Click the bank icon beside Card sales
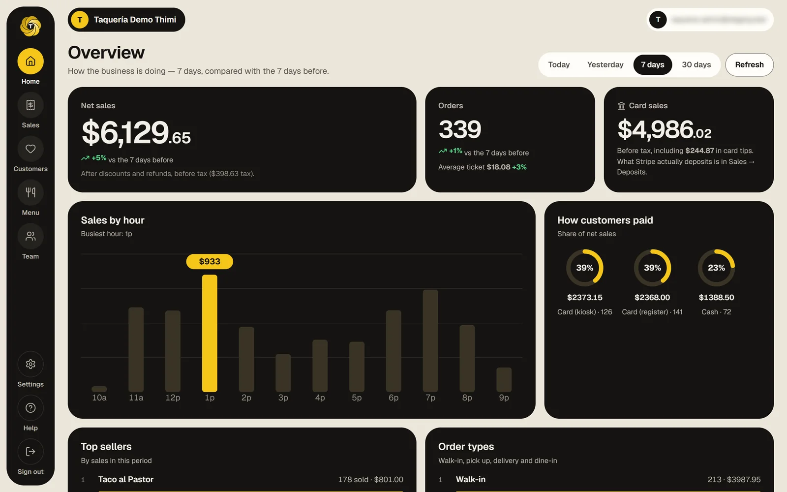 point(621,106)
